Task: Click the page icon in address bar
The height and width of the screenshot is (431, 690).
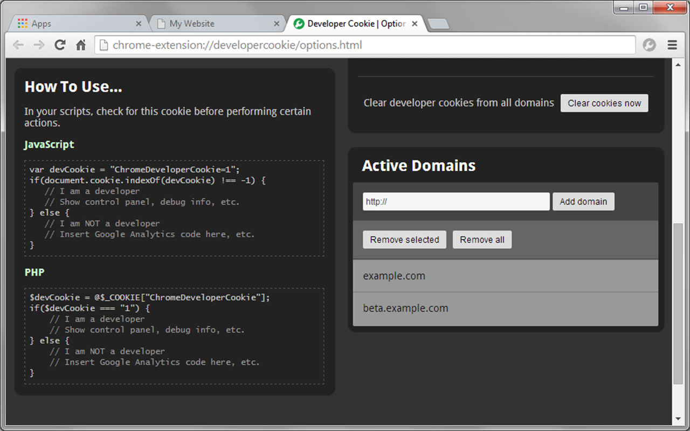Action: pos(104,45)
